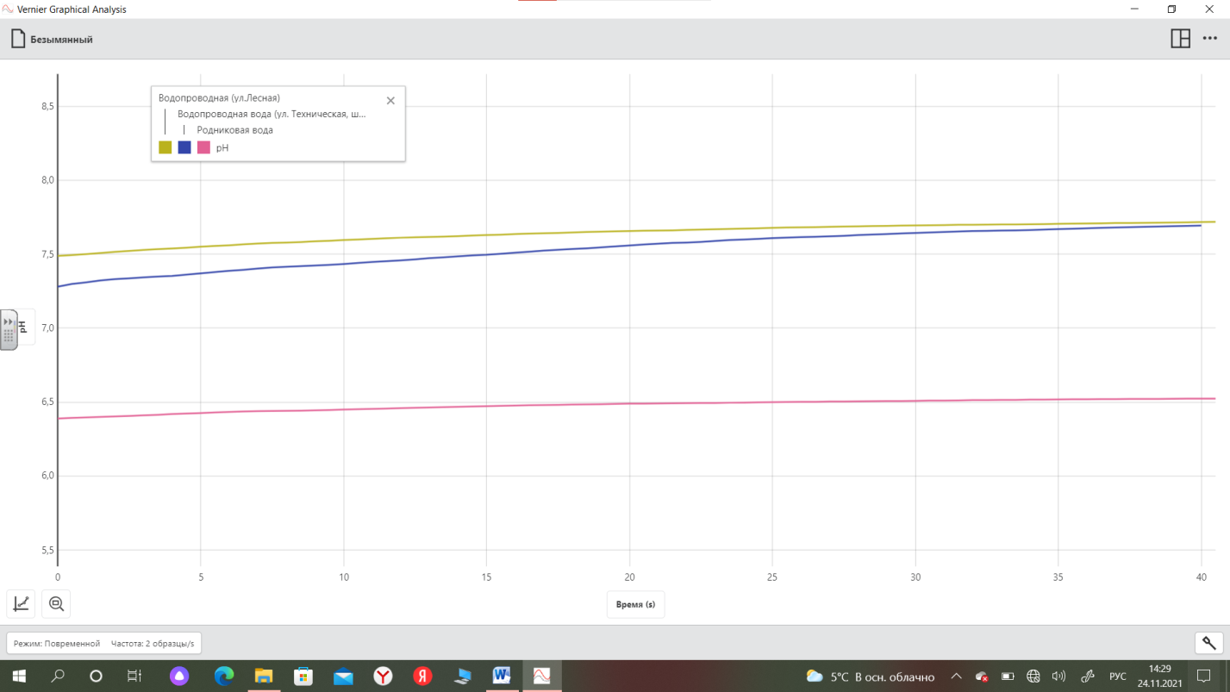Click the zoom out magnifier icon
The height and width of the screenshot is (692, 1230).
(56, 603)
